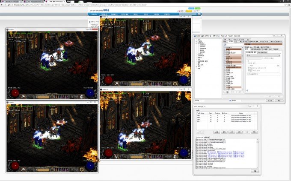Viewport: 291px width, 181px height.
Task: Click the blue mana orb in top-right game
Action: [183, 80]
